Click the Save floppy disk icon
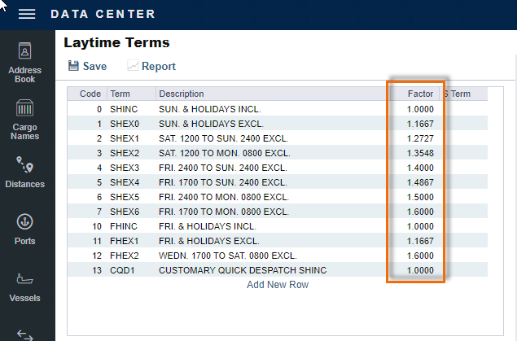Image resolution: width=517 pixels, height=341 pixels. coord(73,66)
